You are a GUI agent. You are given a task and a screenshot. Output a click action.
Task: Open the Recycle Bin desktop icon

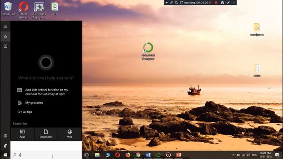pos(8,8)
